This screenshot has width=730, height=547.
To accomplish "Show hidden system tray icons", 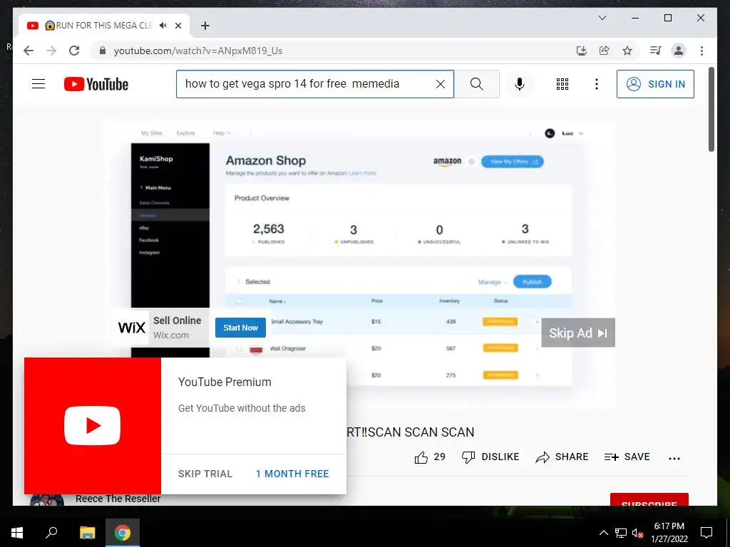I will [x=603, y=533].
